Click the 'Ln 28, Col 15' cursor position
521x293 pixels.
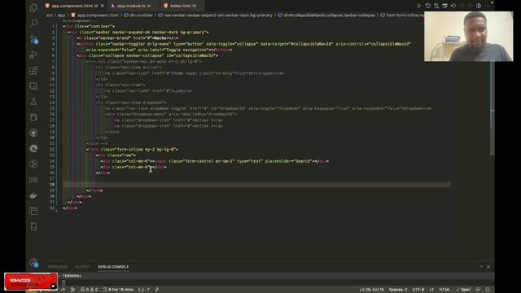tap(371, 290)
